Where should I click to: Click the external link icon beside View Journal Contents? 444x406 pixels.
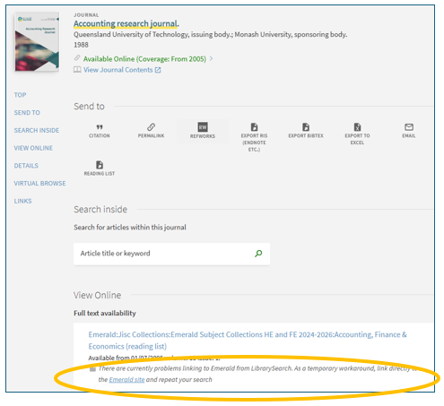(x=158, y=70)
